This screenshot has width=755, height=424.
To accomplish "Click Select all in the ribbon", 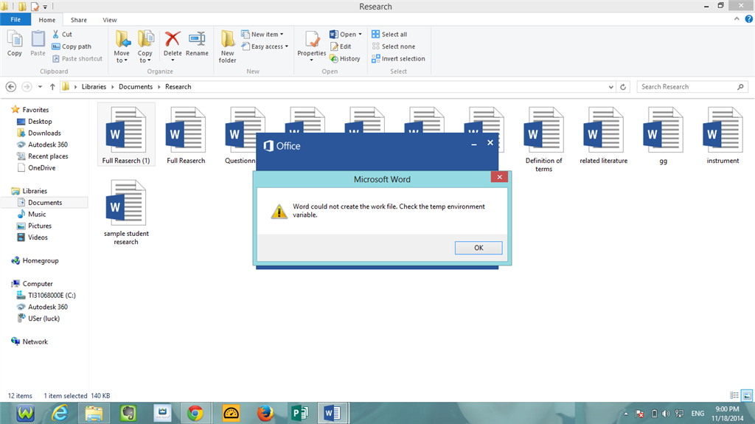I will (x=389, y=34).
